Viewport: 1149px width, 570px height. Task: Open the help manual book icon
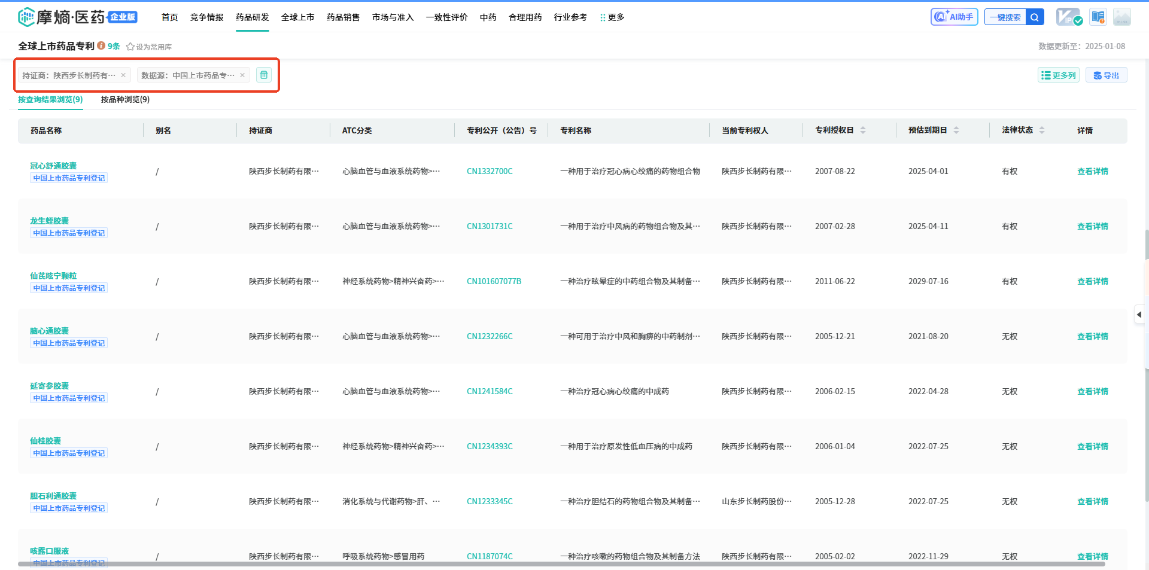pos(1098,17)
